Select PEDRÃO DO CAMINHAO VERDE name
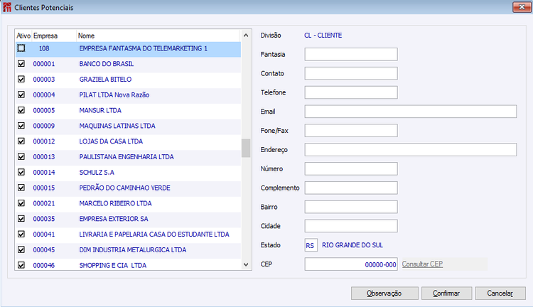533x307 pixels. point(125,188)
